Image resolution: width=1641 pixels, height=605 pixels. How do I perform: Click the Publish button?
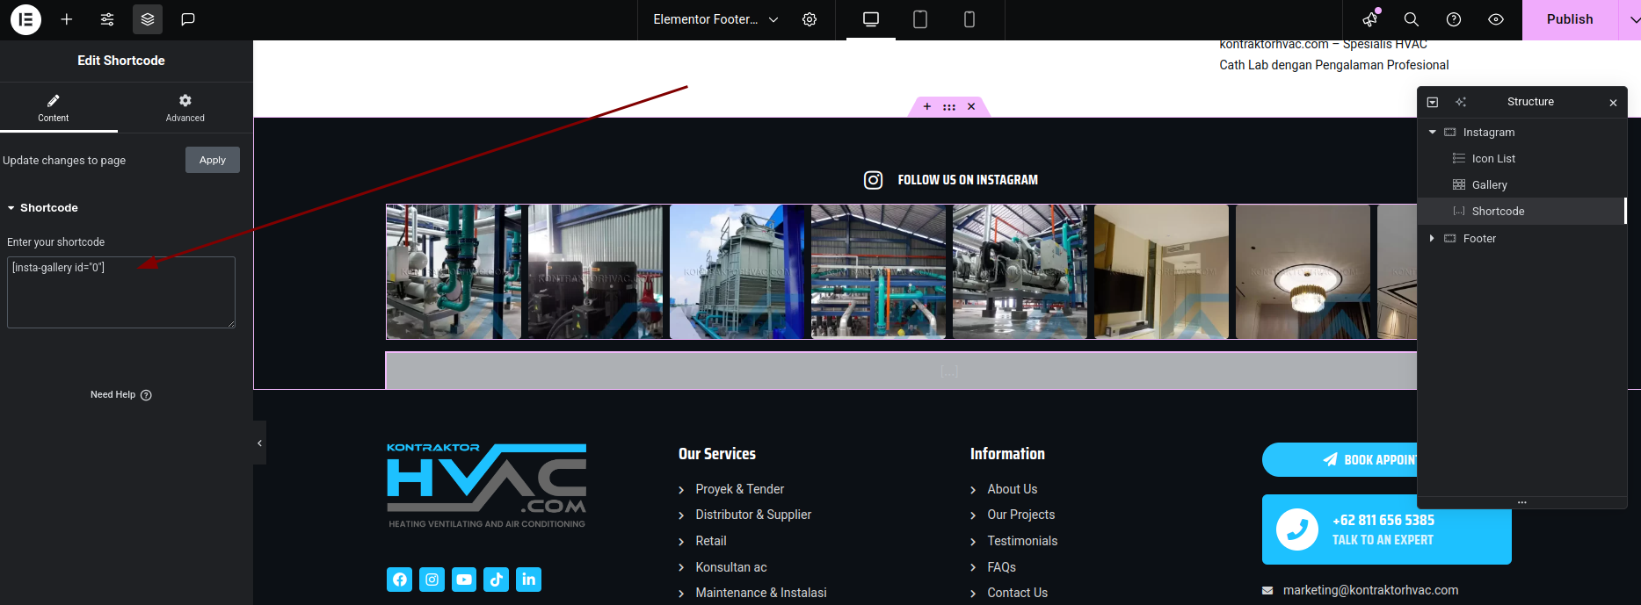1570,19
